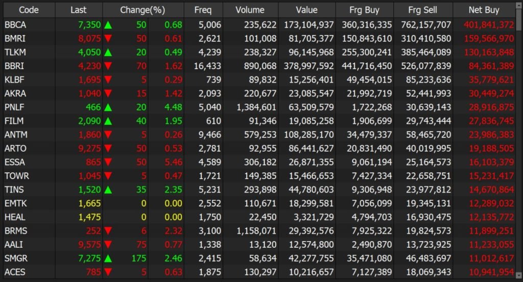
Task: Click the red down arrow for AKRA
Action: coord(108,93)
